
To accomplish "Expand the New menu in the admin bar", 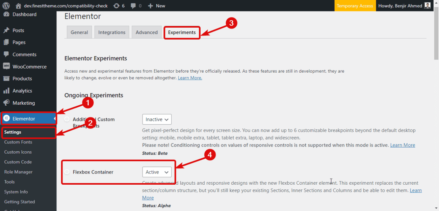I will (x=156, y=5).
